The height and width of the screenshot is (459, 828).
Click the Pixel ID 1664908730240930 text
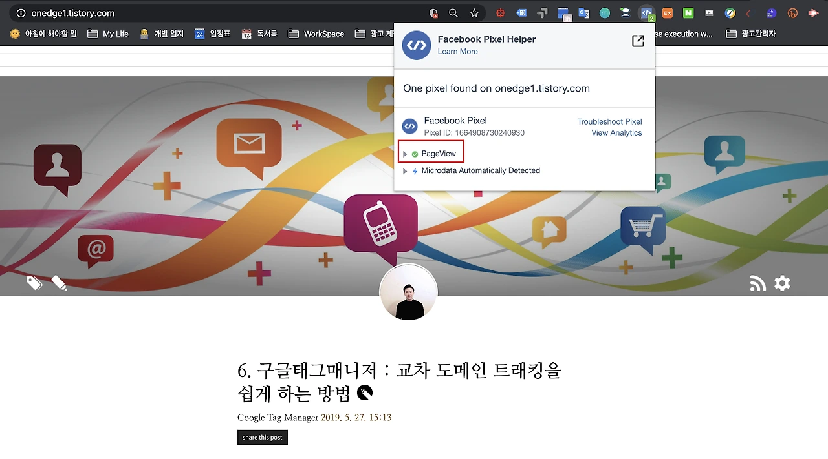pyautogui.click(x=474, y=133)
